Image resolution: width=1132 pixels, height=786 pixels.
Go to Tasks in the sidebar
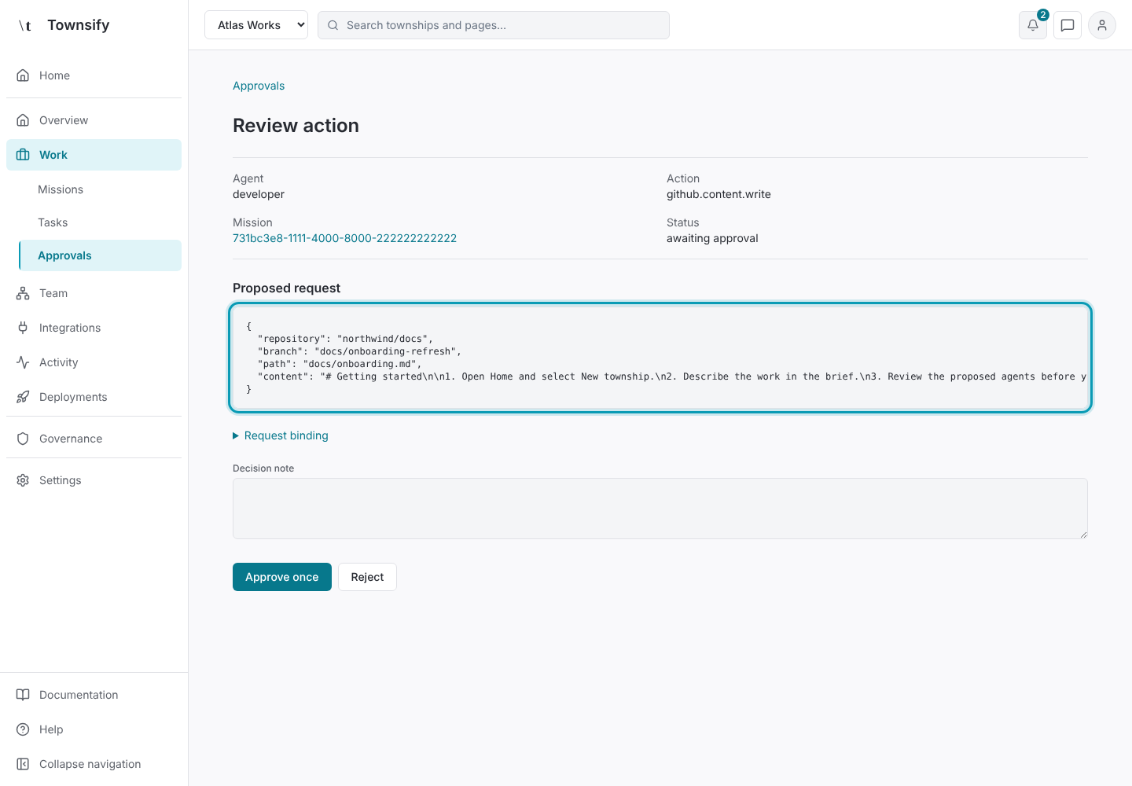(x=53, y=222)
